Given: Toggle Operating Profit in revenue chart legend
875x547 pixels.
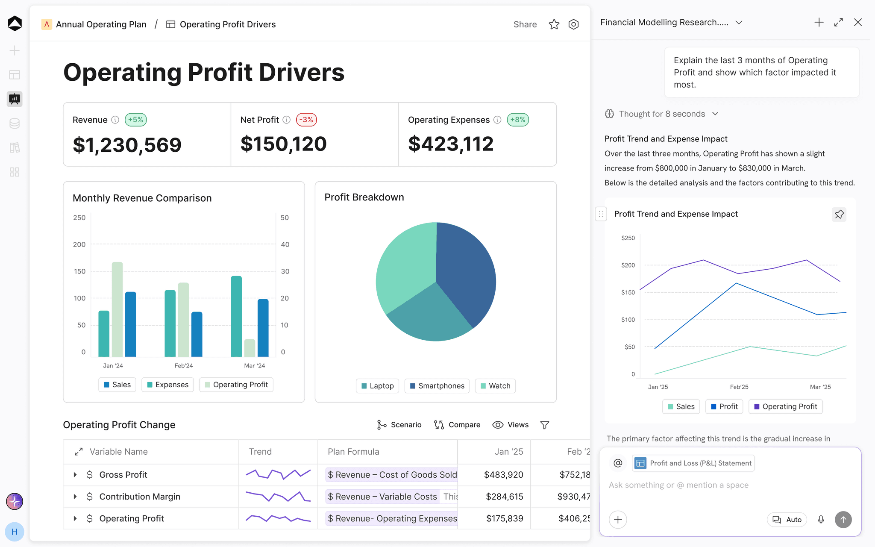Looking at the screenshot, I should (236, 385).
